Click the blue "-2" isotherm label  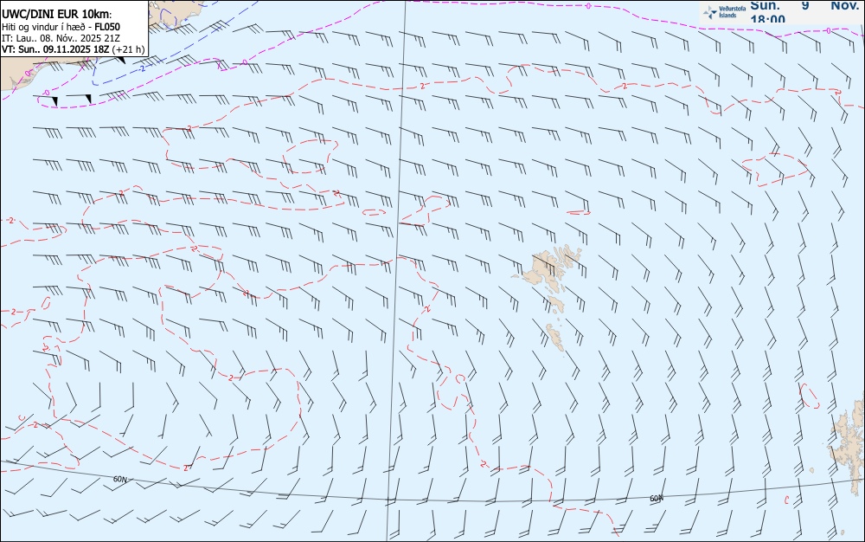click(143, 68)
